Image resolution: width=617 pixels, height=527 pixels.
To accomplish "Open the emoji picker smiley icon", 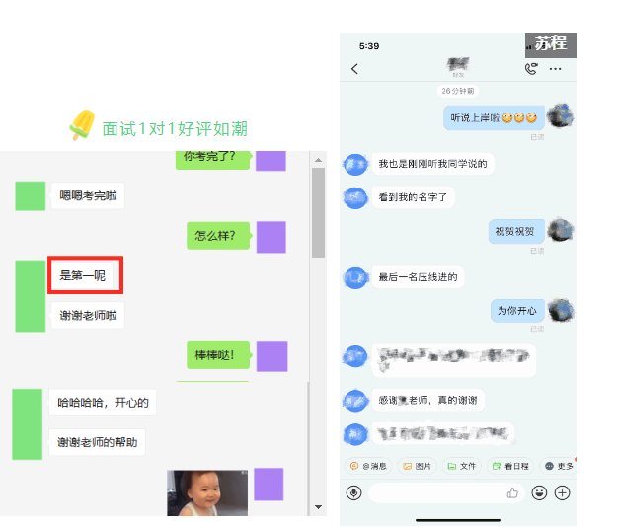I will pos(540,492).
